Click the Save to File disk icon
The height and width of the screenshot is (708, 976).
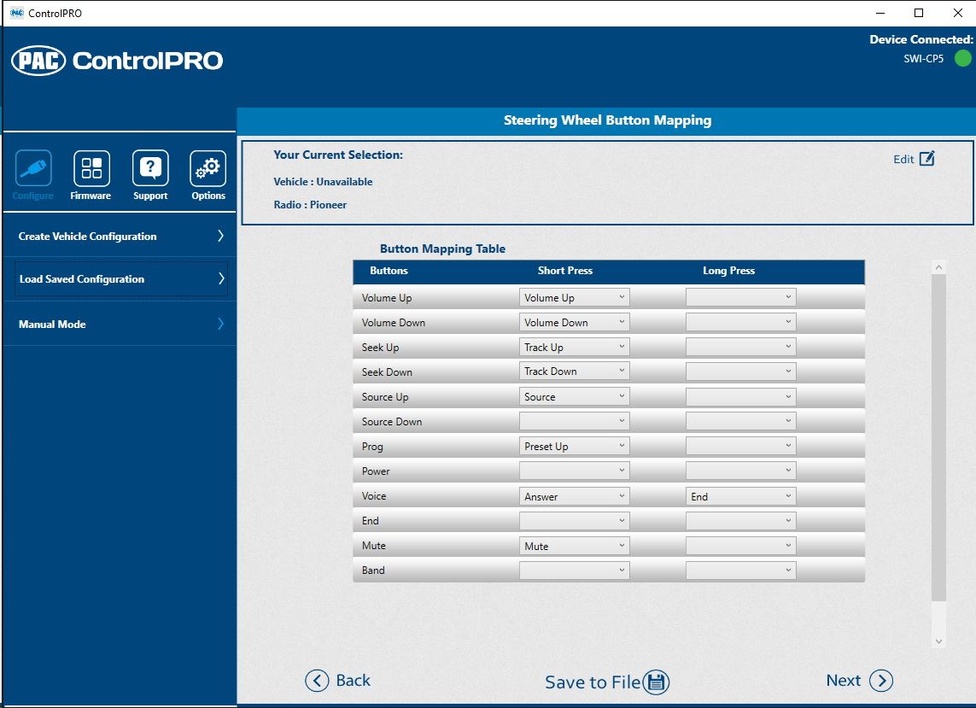point(656,682)
